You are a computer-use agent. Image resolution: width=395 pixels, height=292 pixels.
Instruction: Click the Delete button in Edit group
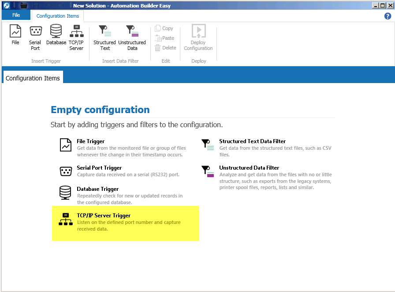165,48
